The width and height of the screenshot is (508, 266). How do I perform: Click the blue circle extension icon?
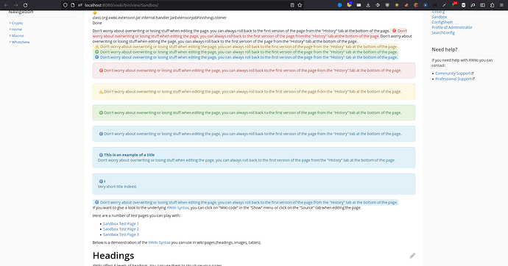pyautogui.click(x=340, y=5)
